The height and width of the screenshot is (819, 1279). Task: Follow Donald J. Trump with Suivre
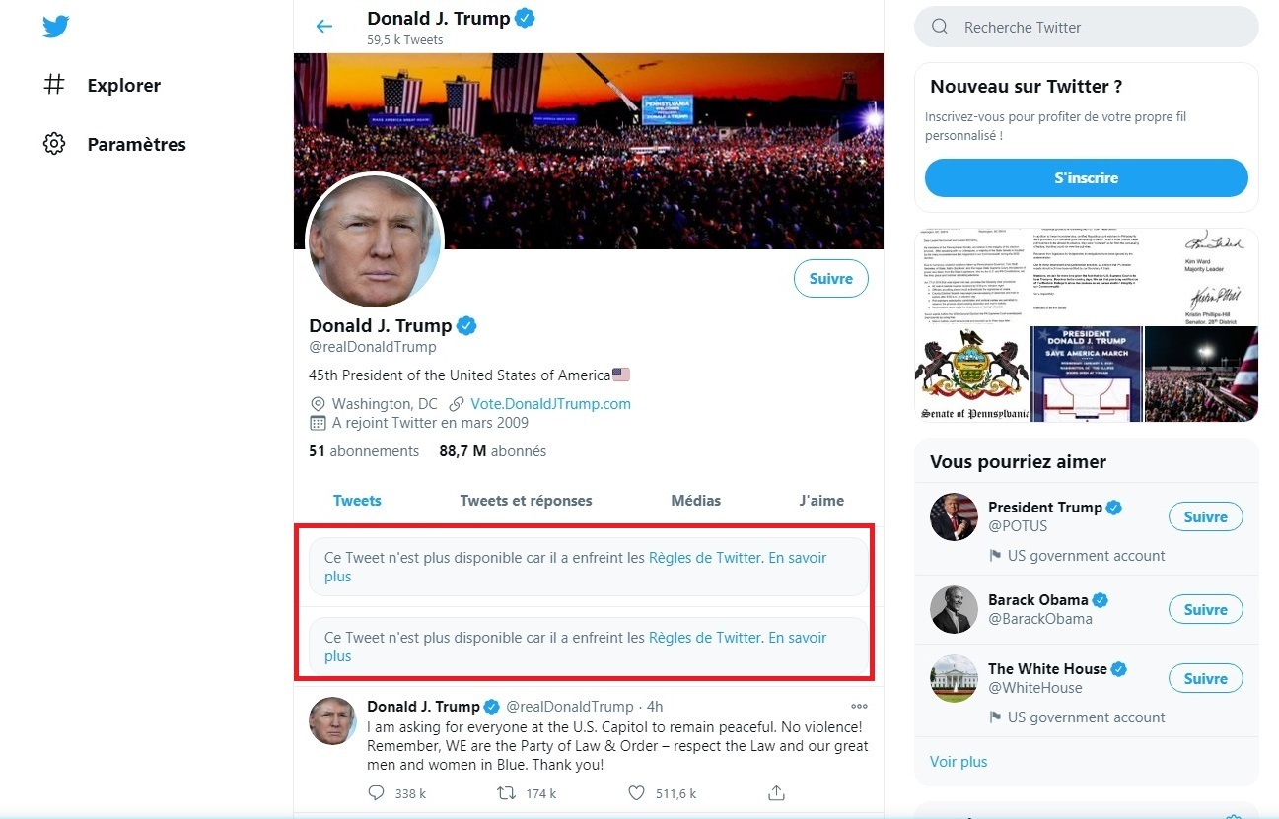pos(830,279)
